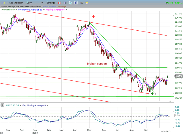Close the MACD indicator panel
This screenshot has width=183, height=134.
pyautogui.click(x=2, y=105)
